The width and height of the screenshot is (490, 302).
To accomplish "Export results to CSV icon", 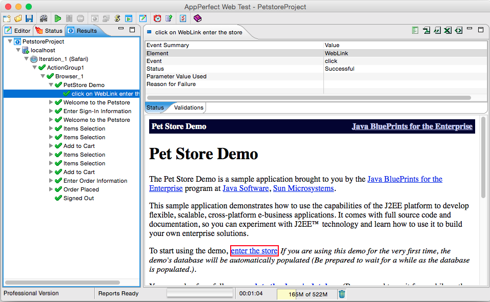I will [437, 30].
